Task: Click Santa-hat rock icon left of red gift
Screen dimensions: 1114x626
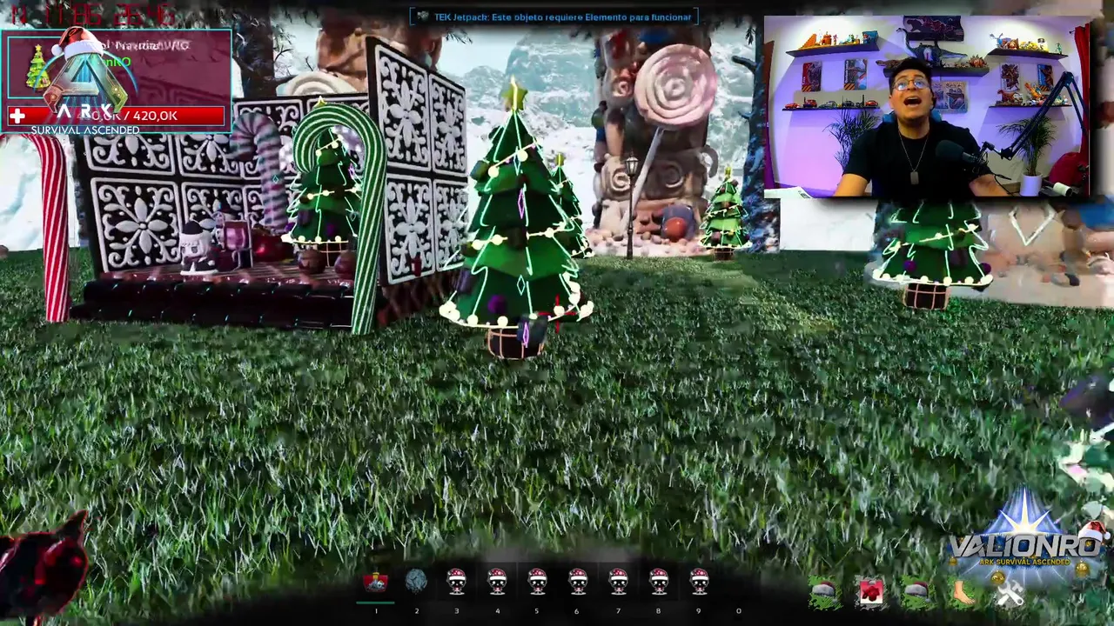Action: coord(824,593)
